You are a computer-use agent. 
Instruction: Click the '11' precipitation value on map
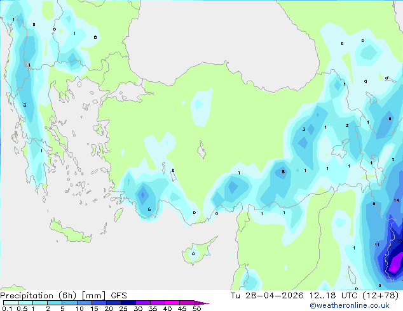(x=377, y=244)
